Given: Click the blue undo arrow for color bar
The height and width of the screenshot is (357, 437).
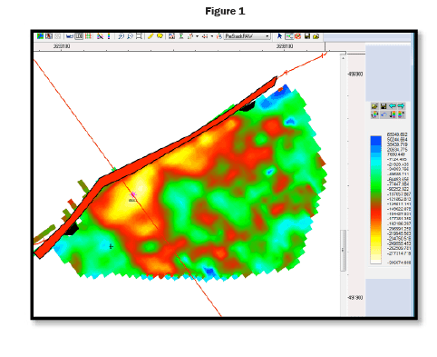Looking at the screenshot, I should click(384, 114).
